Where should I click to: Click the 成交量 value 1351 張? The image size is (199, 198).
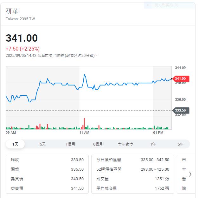[x=162, y=179]
